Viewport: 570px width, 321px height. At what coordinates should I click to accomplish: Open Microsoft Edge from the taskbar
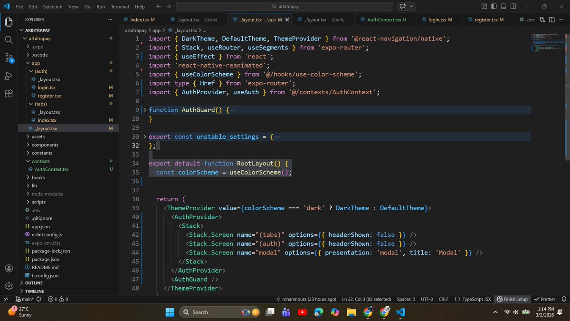(318, 312)
